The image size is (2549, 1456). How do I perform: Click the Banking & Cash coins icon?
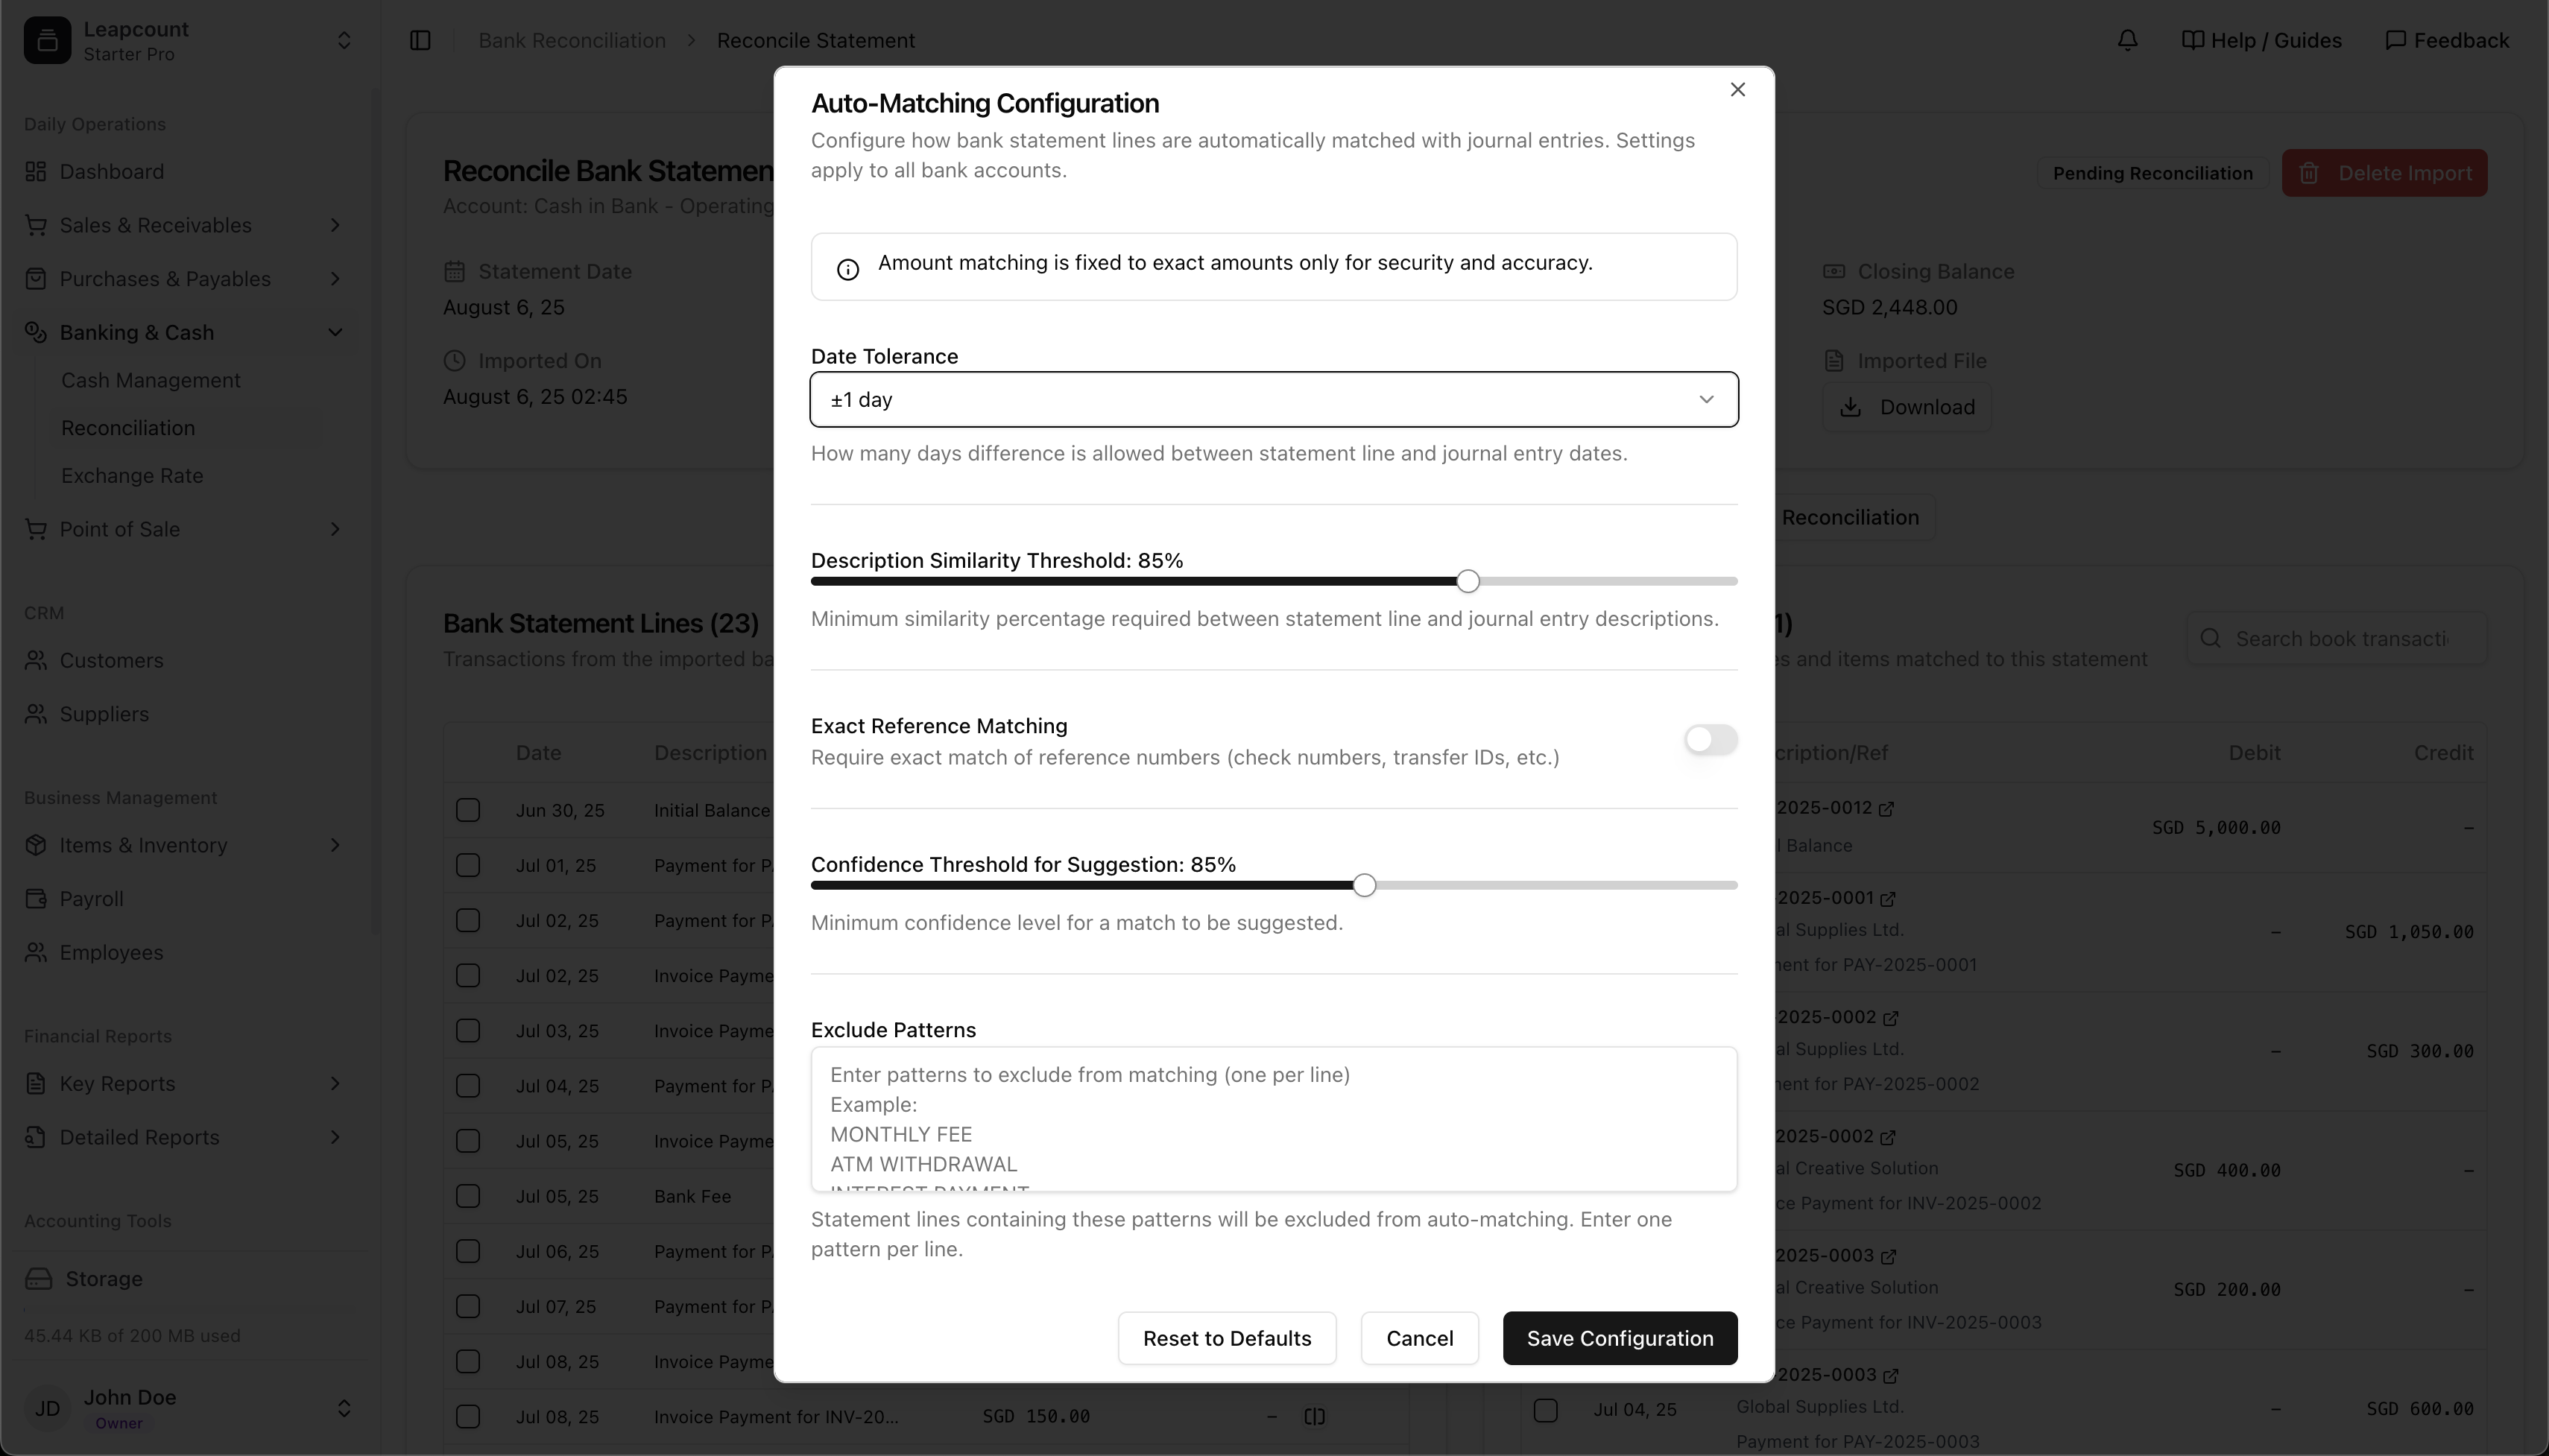click(x=36, y=332)
